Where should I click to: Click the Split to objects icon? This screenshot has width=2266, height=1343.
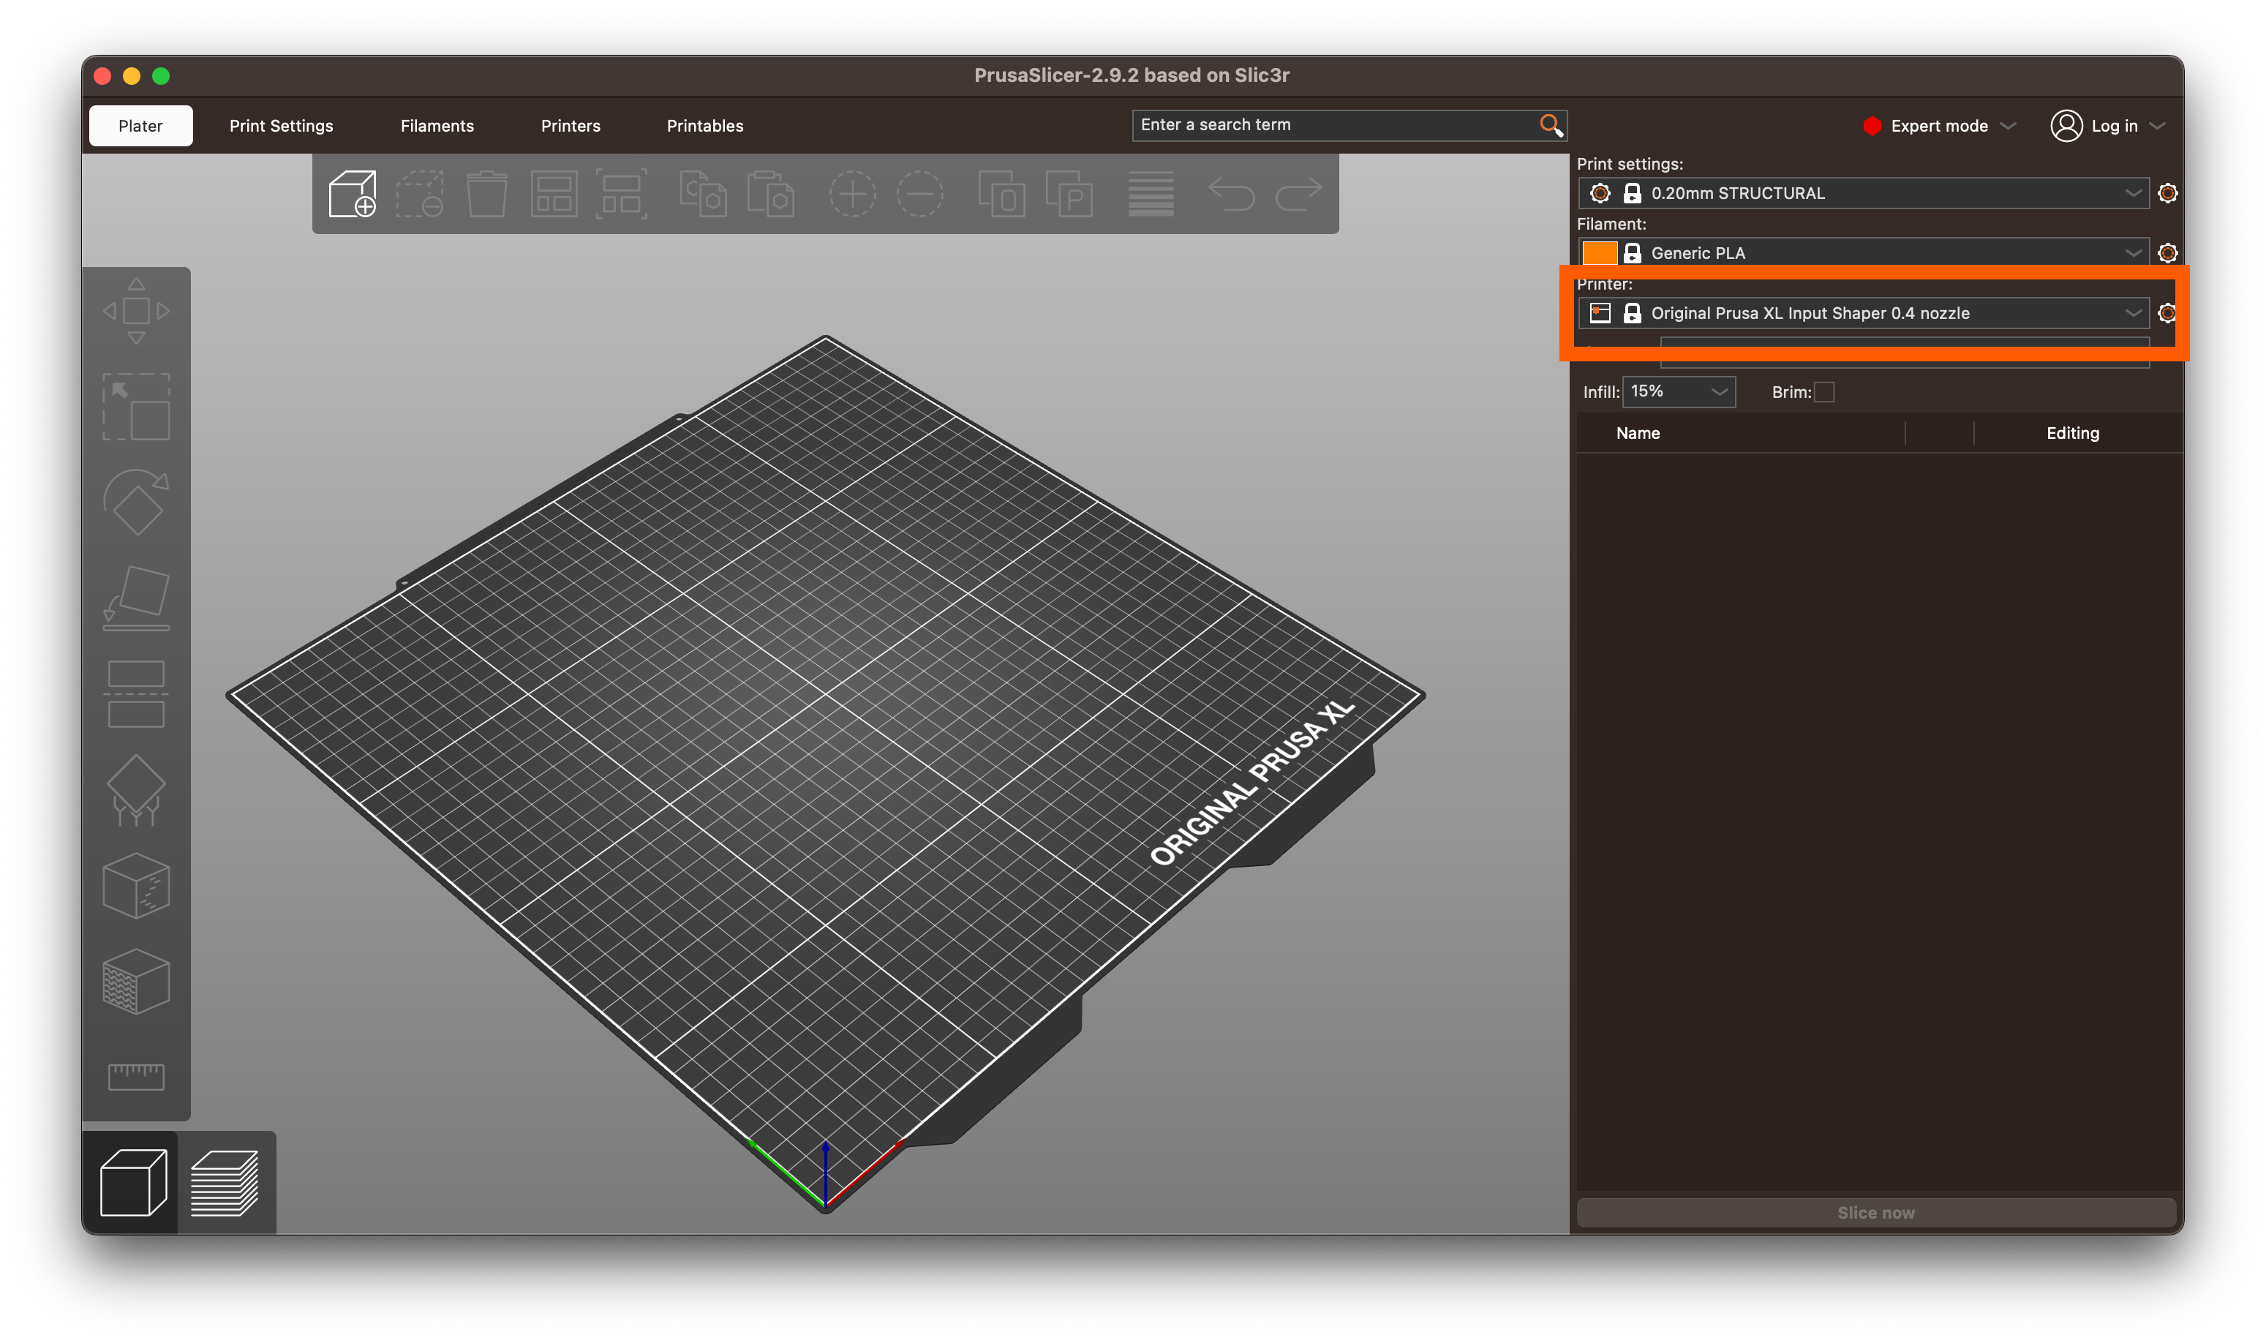tap(1002, 194)
